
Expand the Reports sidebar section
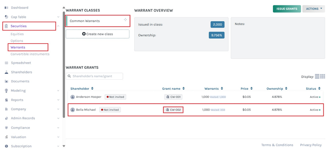coord(58,100)
